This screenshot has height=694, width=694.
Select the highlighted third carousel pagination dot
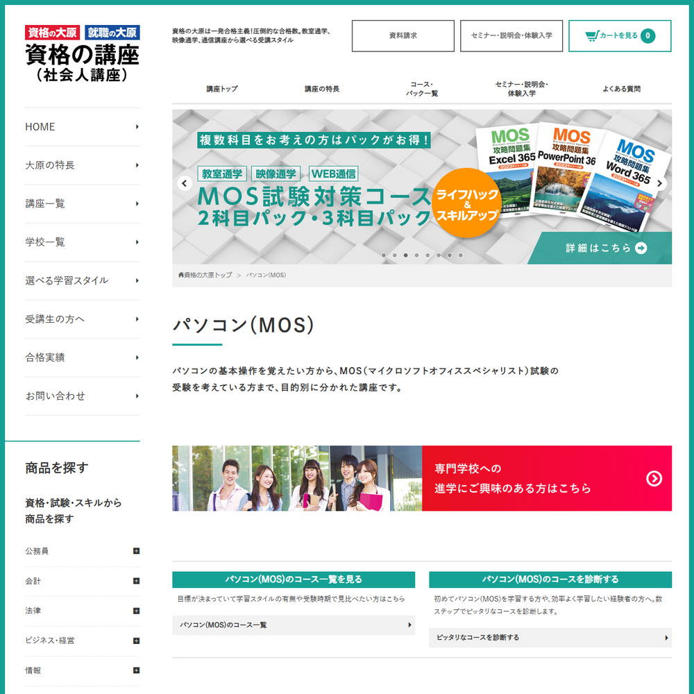click(x=405, y=255)
